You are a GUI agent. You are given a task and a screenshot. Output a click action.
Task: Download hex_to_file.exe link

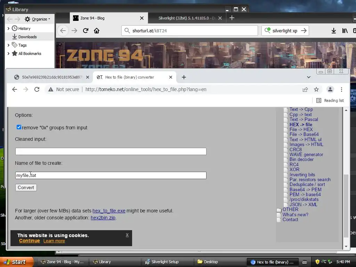(109, 211)
